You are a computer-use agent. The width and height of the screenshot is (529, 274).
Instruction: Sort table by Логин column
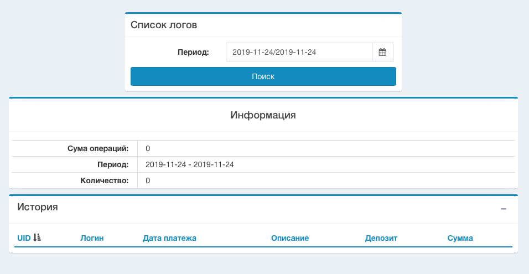coord(92,238)
